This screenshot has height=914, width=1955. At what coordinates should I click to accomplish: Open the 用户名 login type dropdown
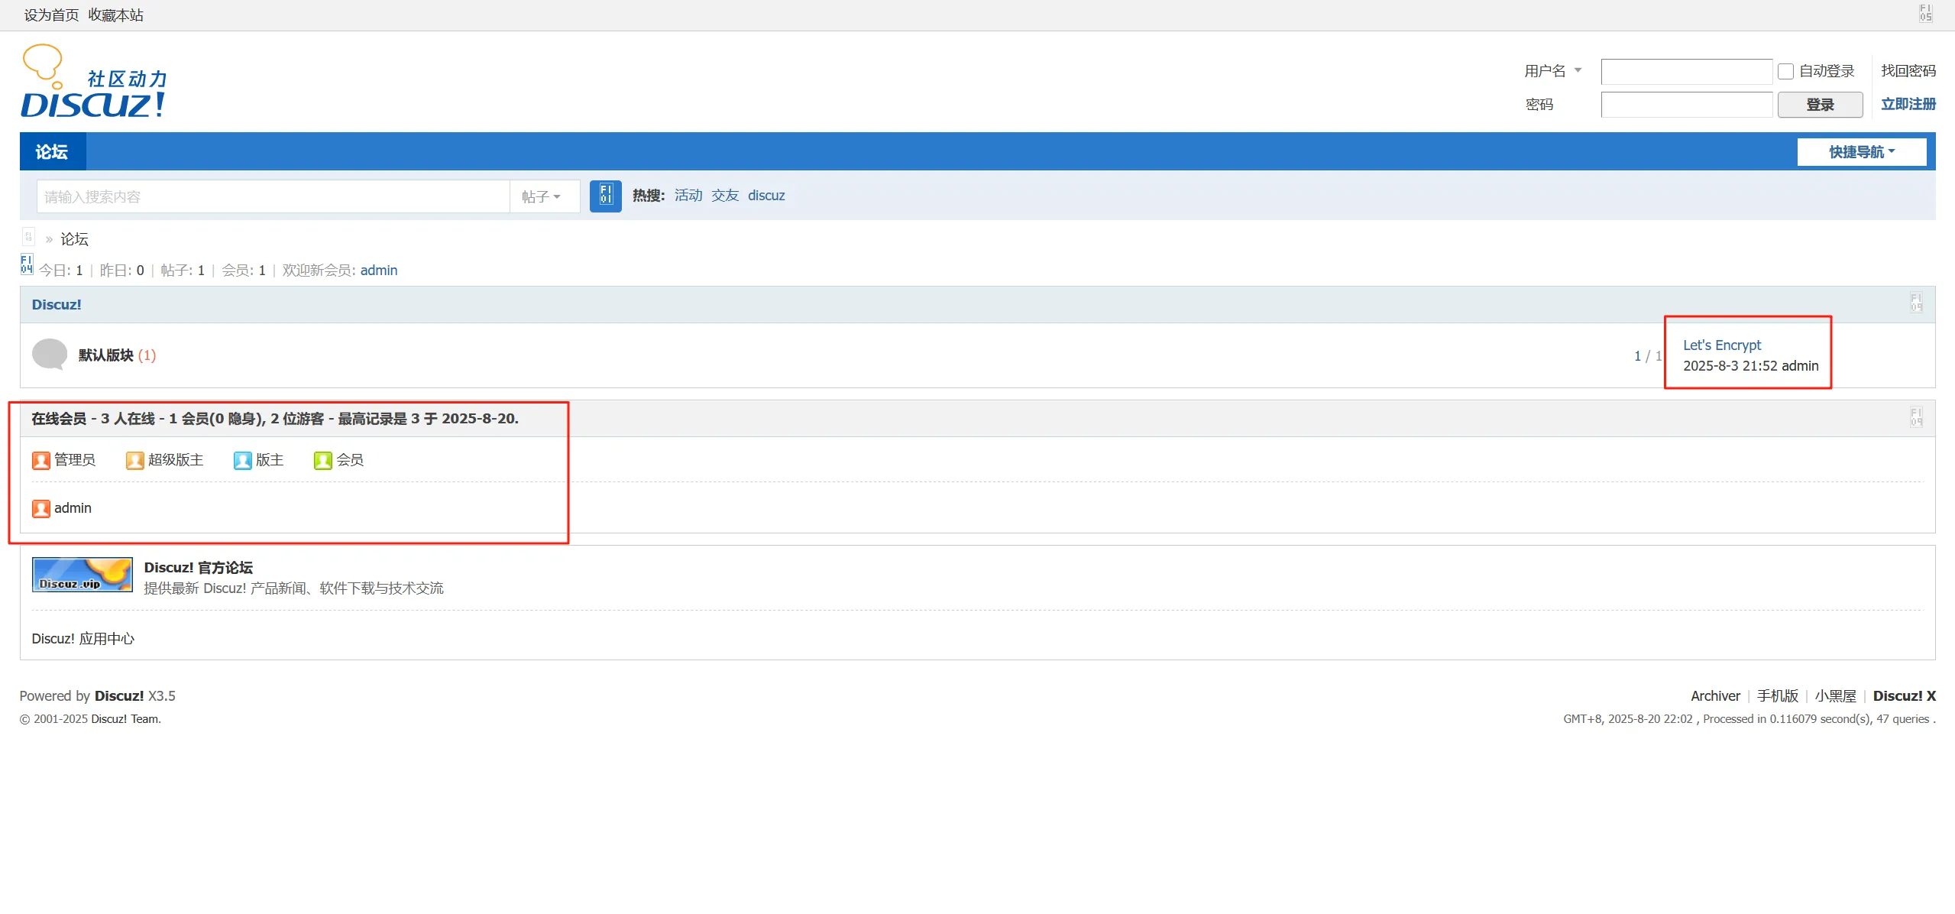click(1552, 71)
